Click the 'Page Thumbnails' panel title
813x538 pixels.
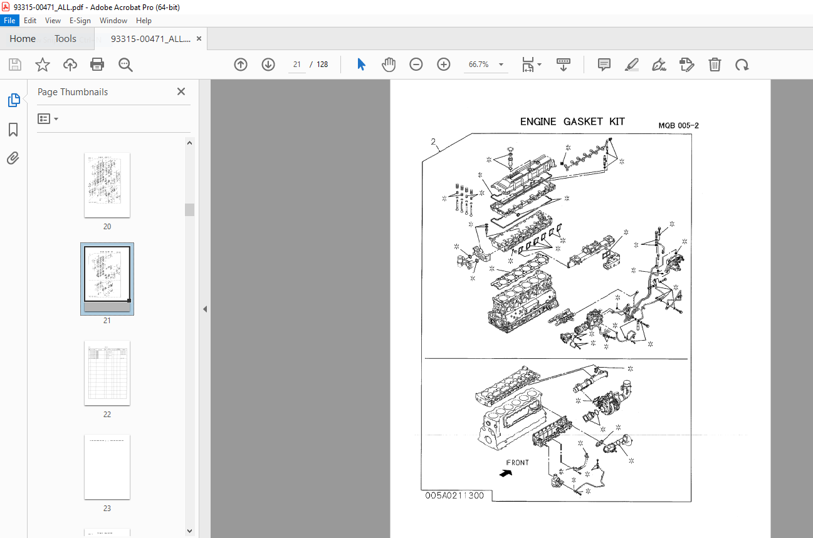coord(73,92)
